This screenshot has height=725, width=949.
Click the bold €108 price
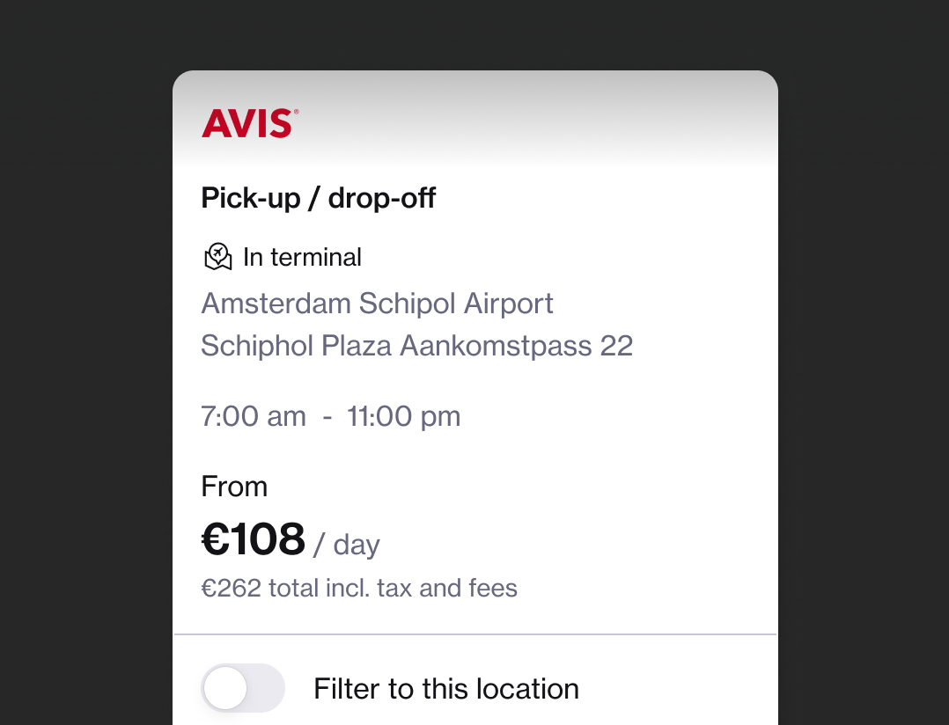click(254, 538)
